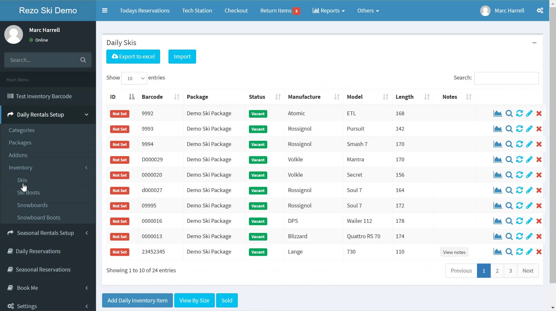Image resolution: width=556 pixels, height=311 pixels.
Task: Go to page 3 of the results
Action: (x=510, y=270)
